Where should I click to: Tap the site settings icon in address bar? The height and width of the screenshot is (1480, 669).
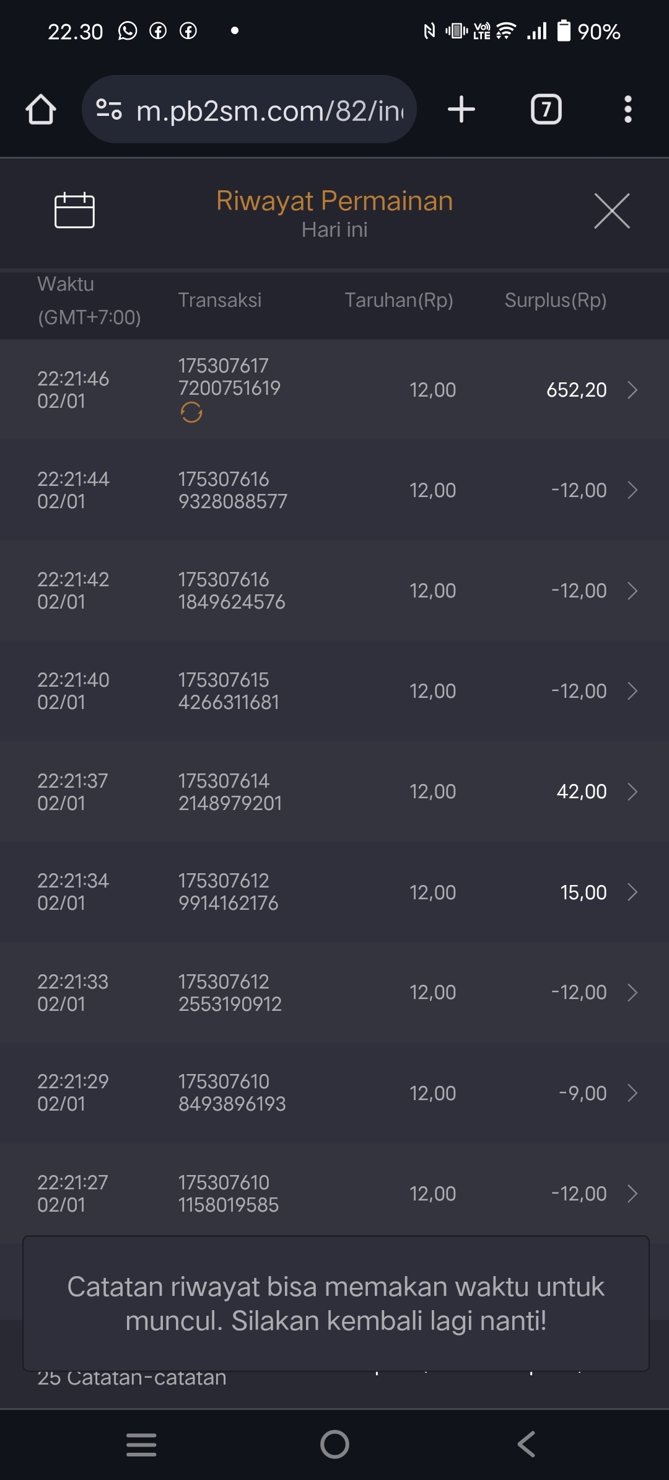tap(109, 110)
